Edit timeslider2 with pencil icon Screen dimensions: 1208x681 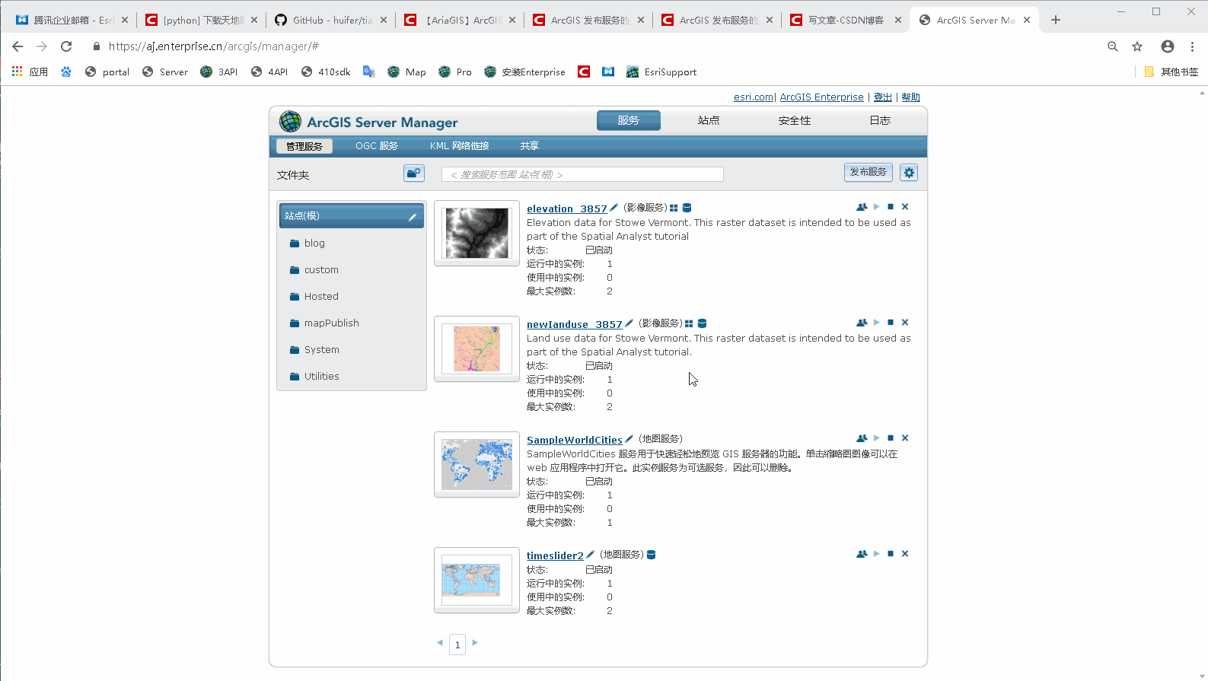[591, 555]
